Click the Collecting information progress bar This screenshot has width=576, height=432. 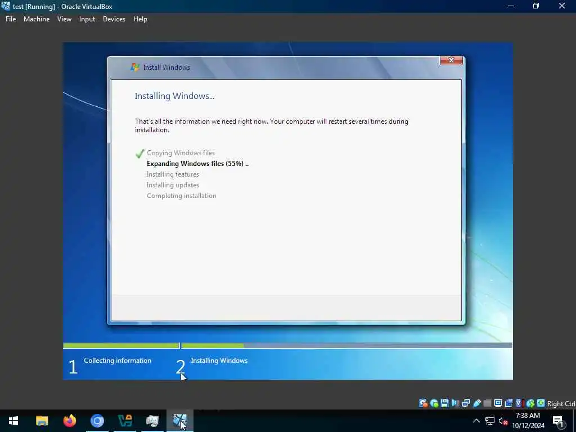tap(121, 346)
